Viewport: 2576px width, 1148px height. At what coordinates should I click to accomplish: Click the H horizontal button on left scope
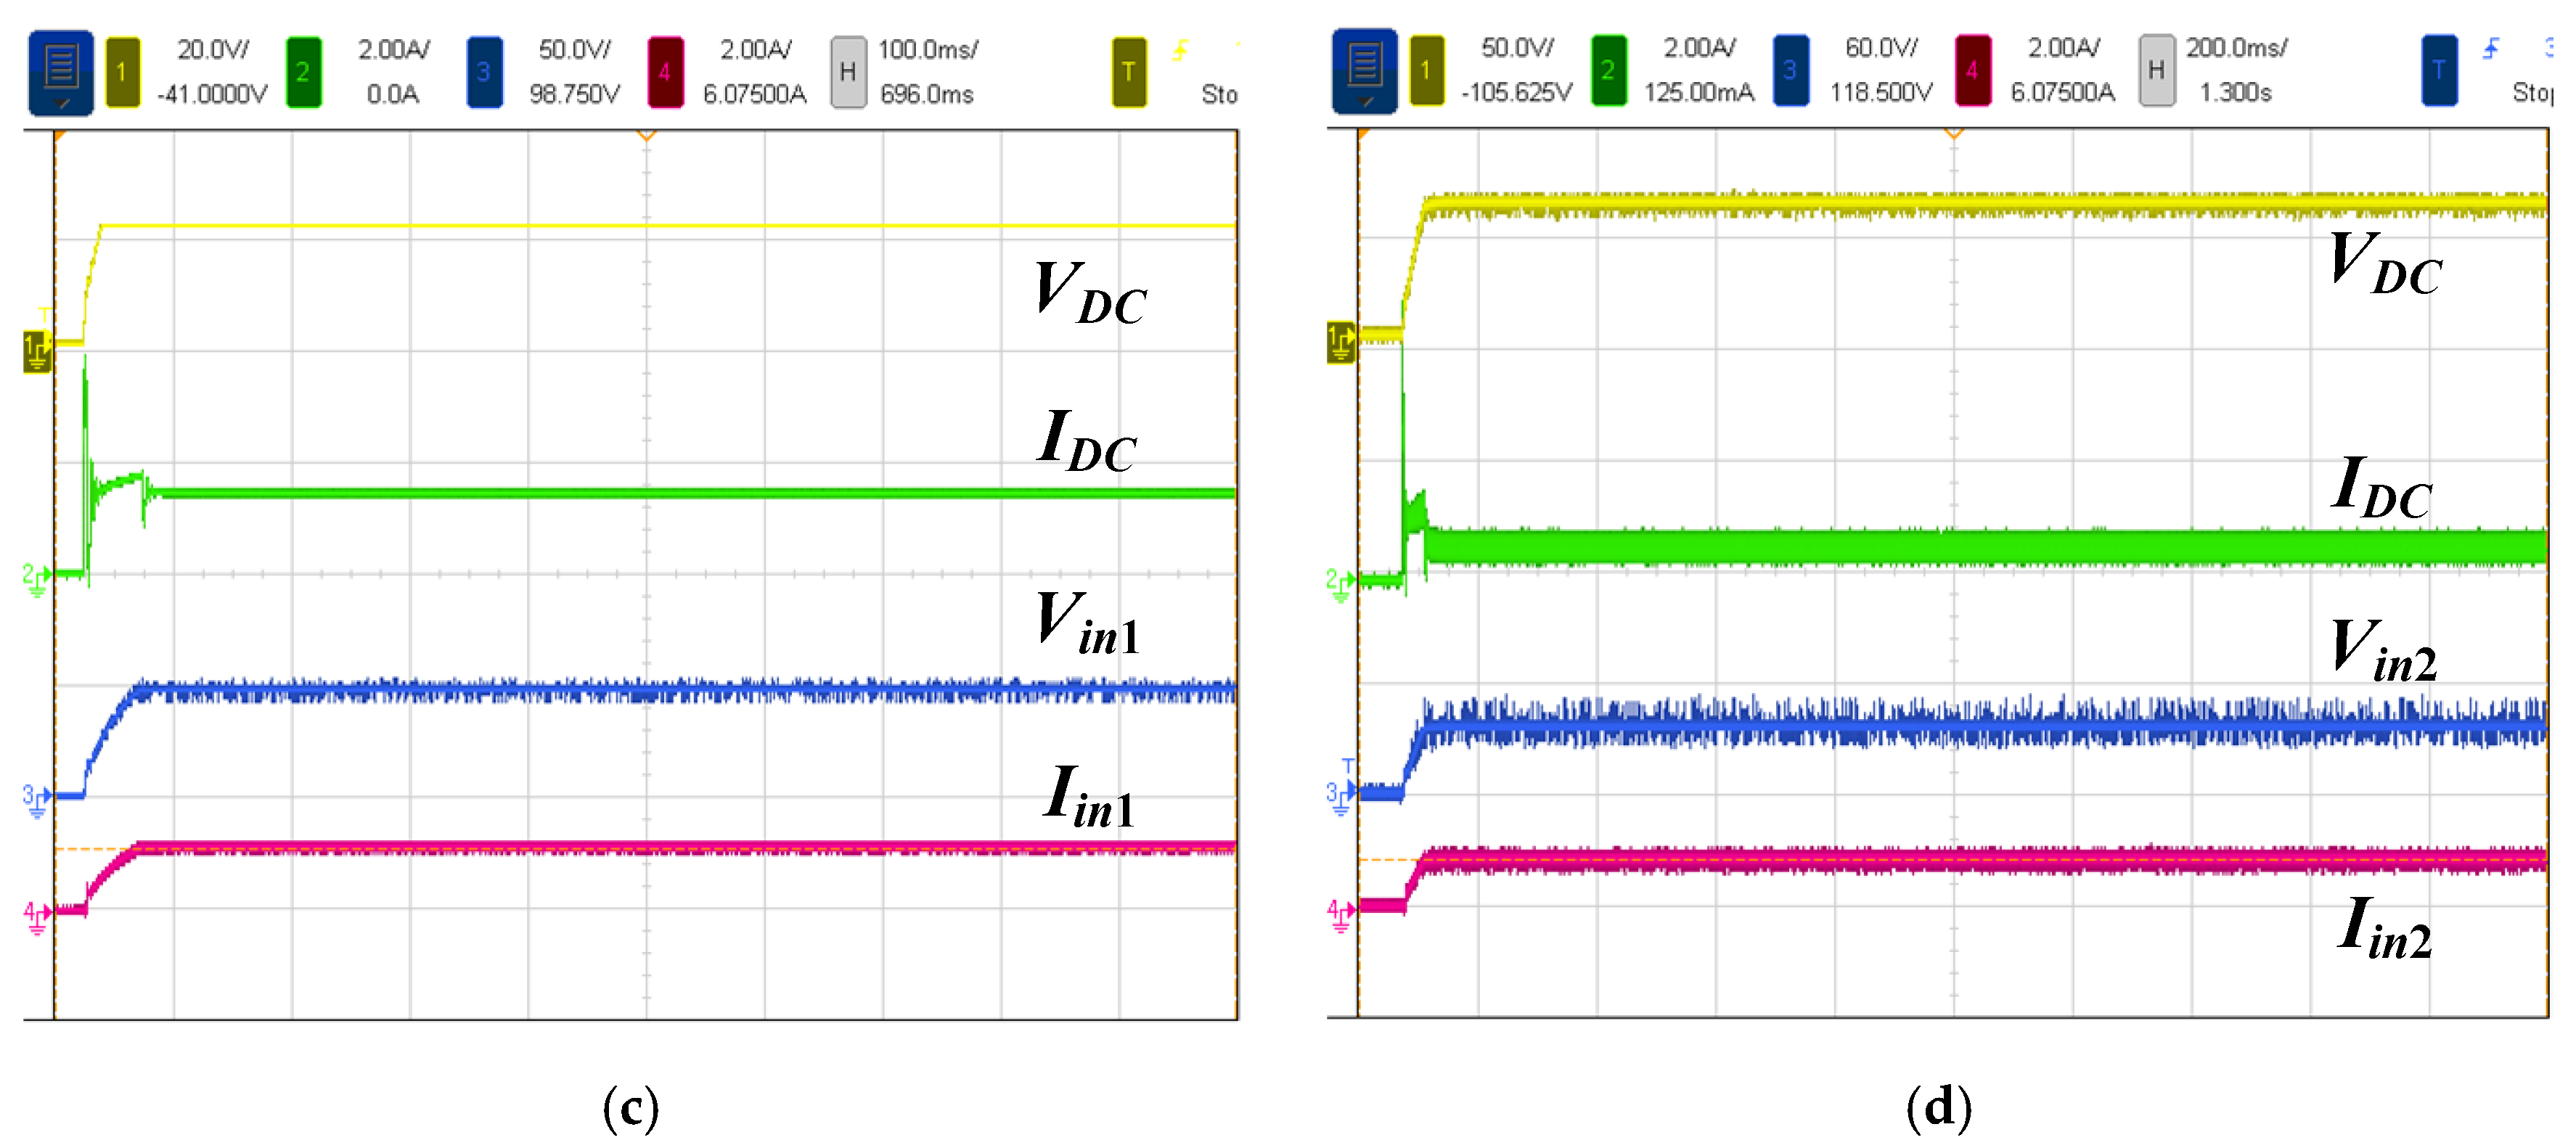[x=848, y=71]
